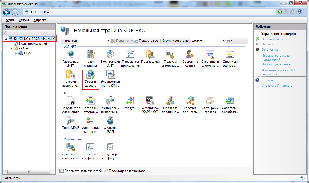Image resolution: width=309 pixels, height=183 pixels.
Task: Collapse the KLUCHKO server tree node
Action: click(x=6, y=39)
